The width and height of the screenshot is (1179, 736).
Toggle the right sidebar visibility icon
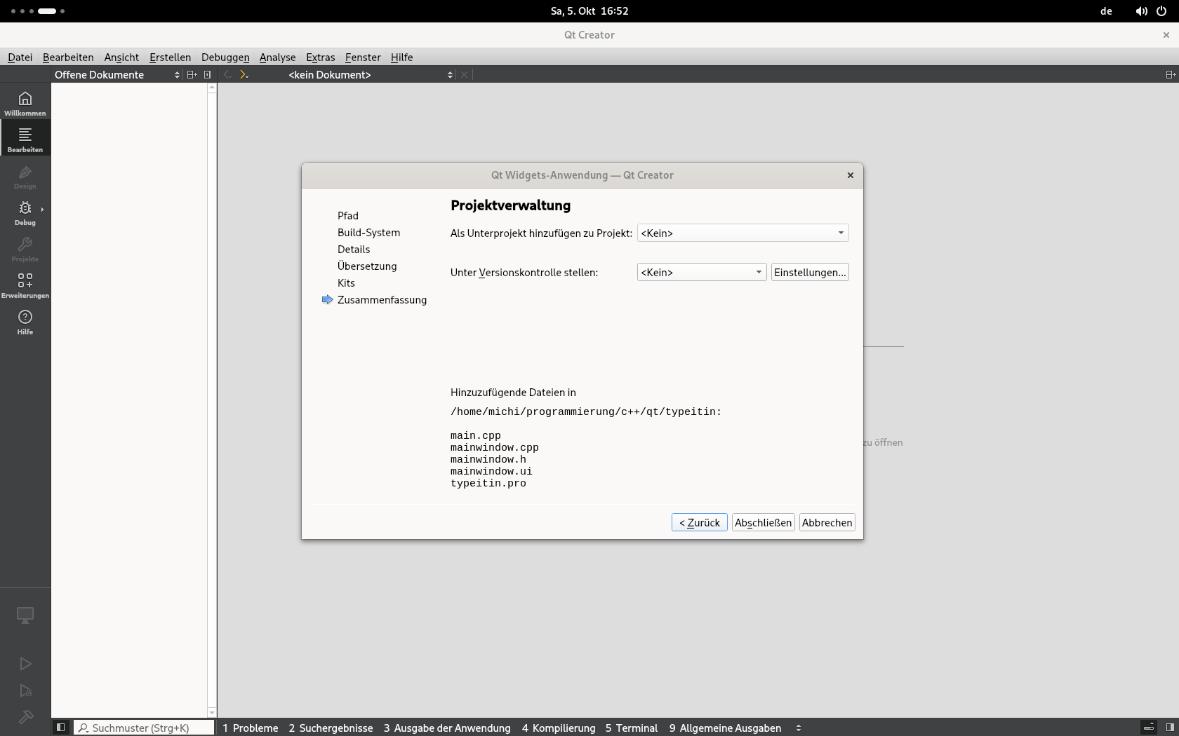coord(1169,728)
